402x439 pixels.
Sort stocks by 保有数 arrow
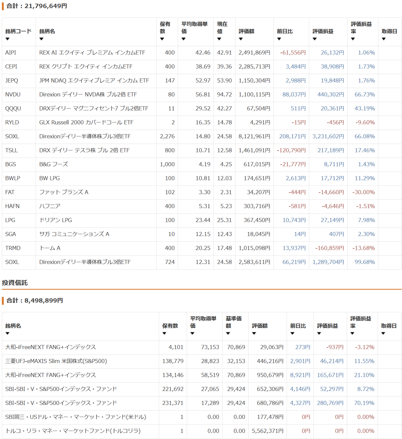point(162,39)
